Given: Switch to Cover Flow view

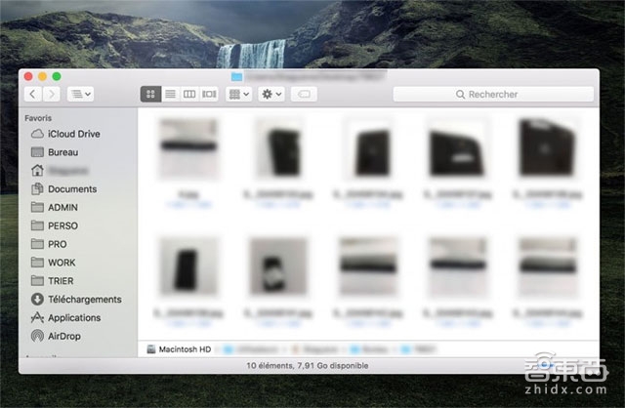Looking at the screenshot, I should coord(208,95).
